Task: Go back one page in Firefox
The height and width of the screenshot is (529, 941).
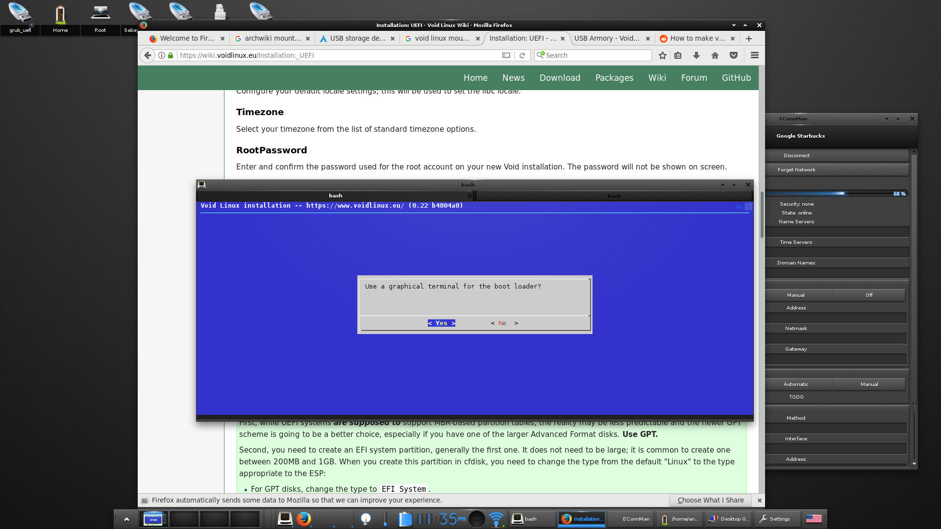Action: click(148, 55)
